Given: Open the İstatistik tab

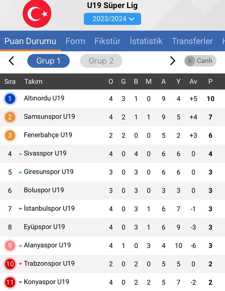Looking at the screenshot, I should [146, 41].
